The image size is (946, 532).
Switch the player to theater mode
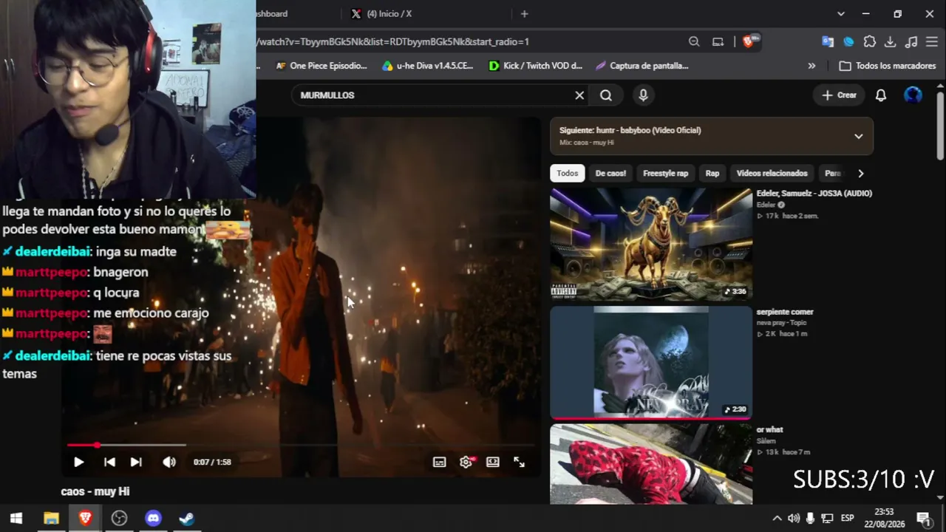[x=493, y=462]
